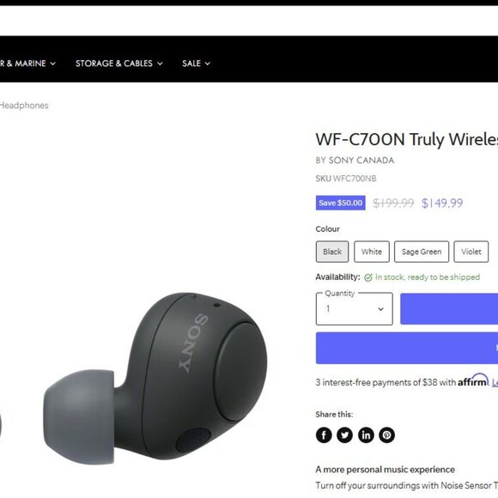Pin product on Pinterest
Image resolution: width=498 pixels, height=498 pixels.
(x=387, y=434)
